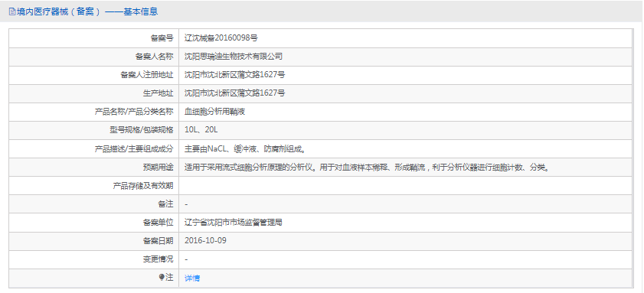This screenshot has width=644, height=293.
Task: Click the 备案单位 row label
Action: (x=158, y=223)
